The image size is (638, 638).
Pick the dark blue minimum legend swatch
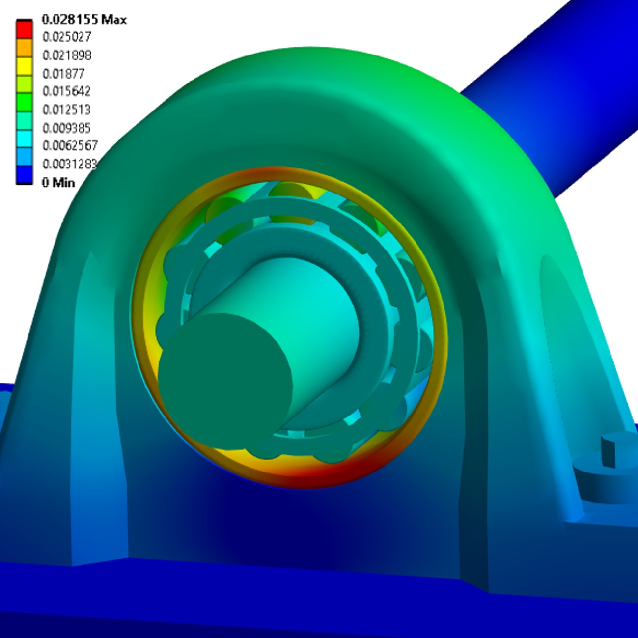24,175
